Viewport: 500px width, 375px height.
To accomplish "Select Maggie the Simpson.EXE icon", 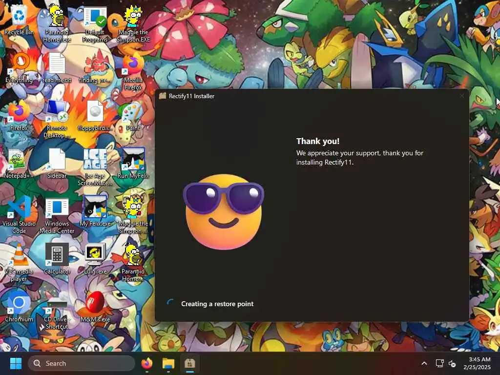I will [x=133, y=23].
